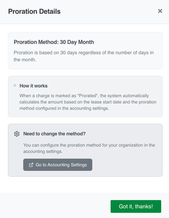
Task: Click the gear icon in the change method card
Action: [x=17, y=134]
